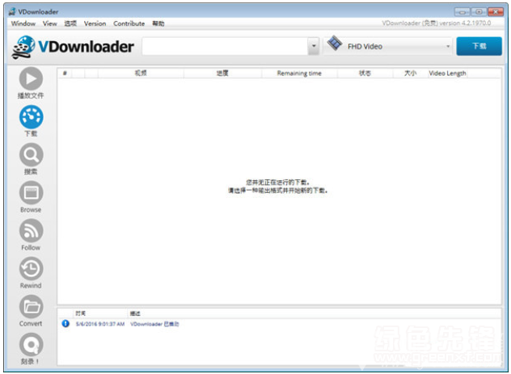Open the Browse sidebar icon
This screenshot has width=511, height=374.
click(31, 193)
